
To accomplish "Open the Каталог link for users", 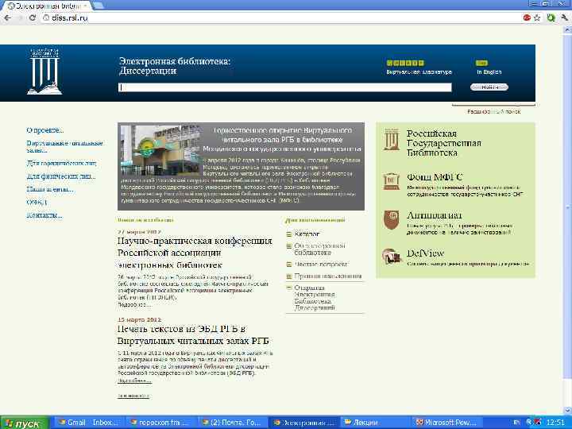I will tap(307, 234).
